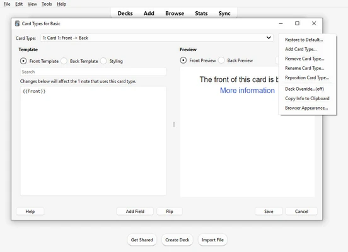348x252 pixels.
Task: Open the Edit menu
Action: pyautogui.click(x=19, y=4)
